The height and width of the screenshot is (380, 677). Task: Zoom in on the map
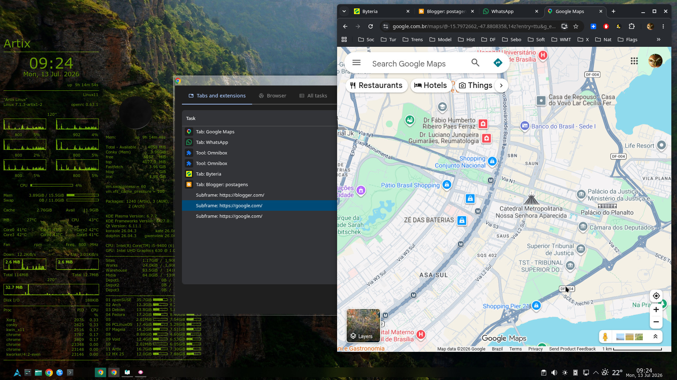tap(656, 310)
